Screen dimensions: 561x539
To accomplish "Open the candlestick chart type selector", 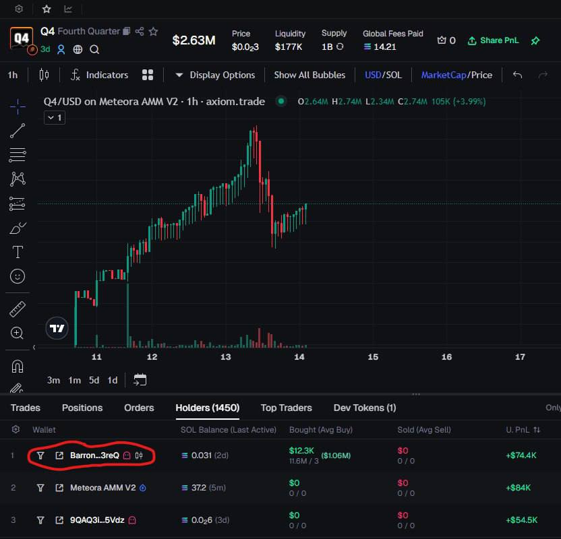I will [44, 75].
